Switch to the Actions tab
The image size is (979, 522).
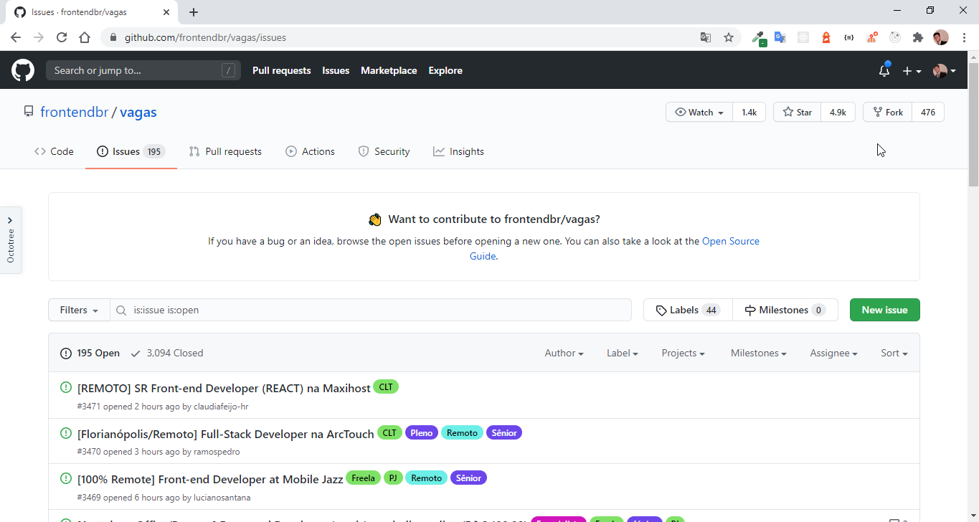click(x=310, y=151)
